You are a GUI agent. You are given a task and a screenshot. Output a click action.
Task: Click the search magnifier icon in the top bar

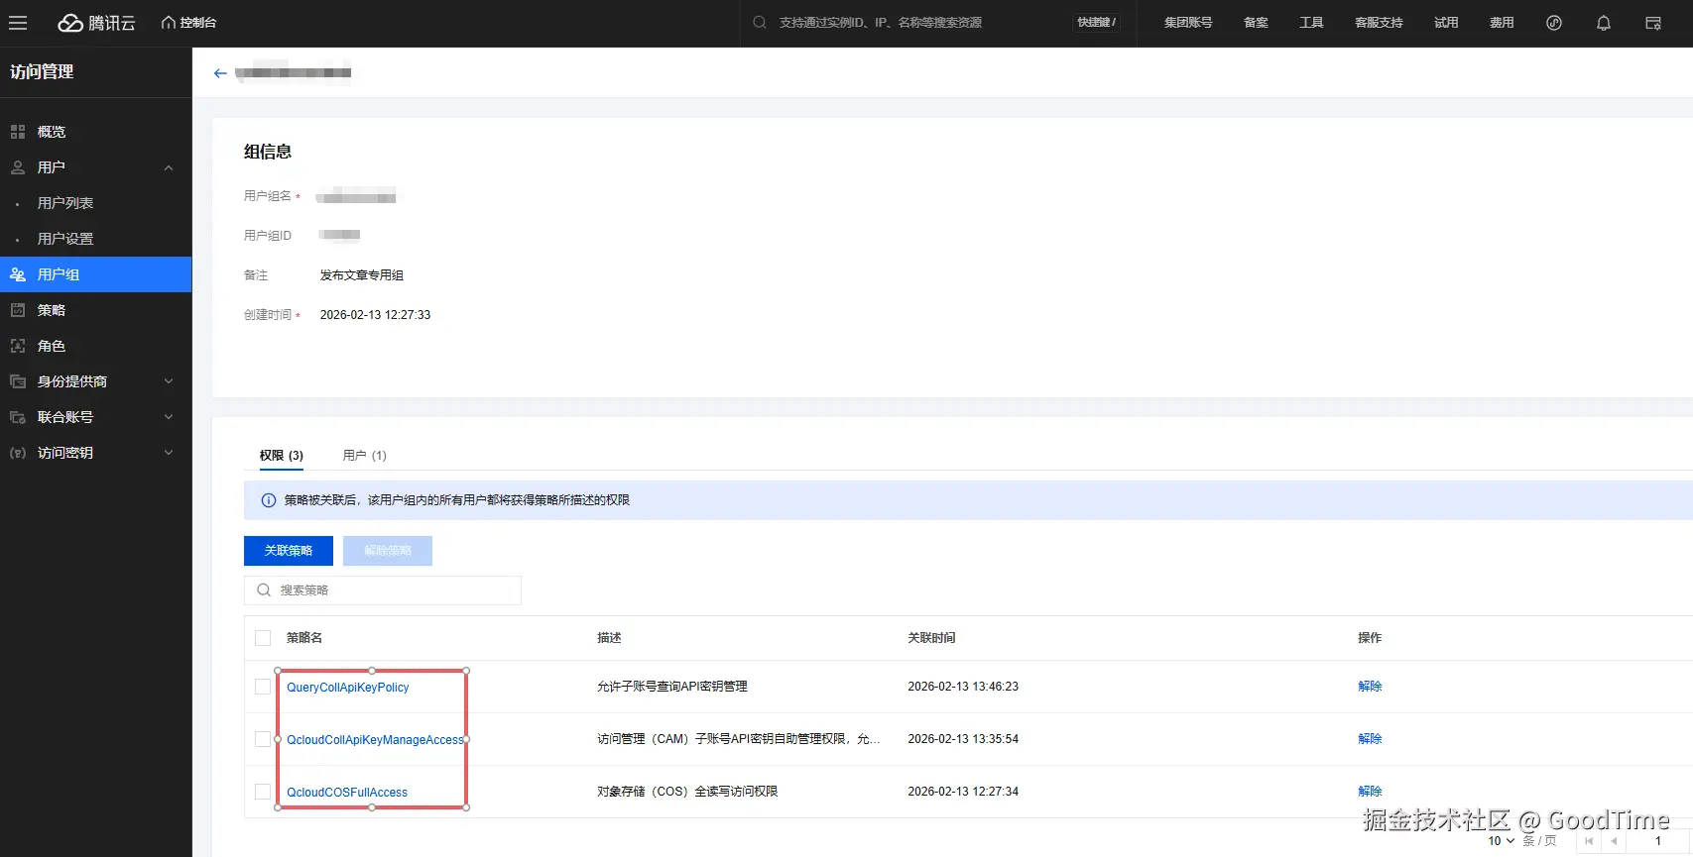(760, 23)
